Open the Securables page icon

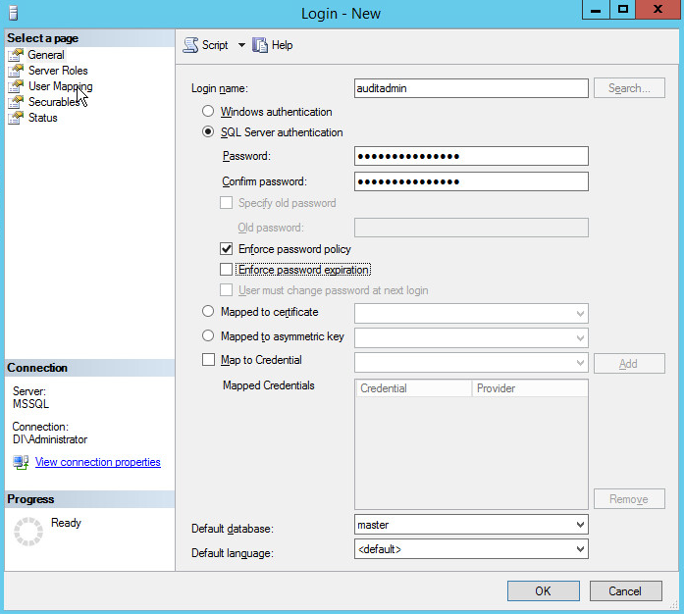(x=16, y=102)
